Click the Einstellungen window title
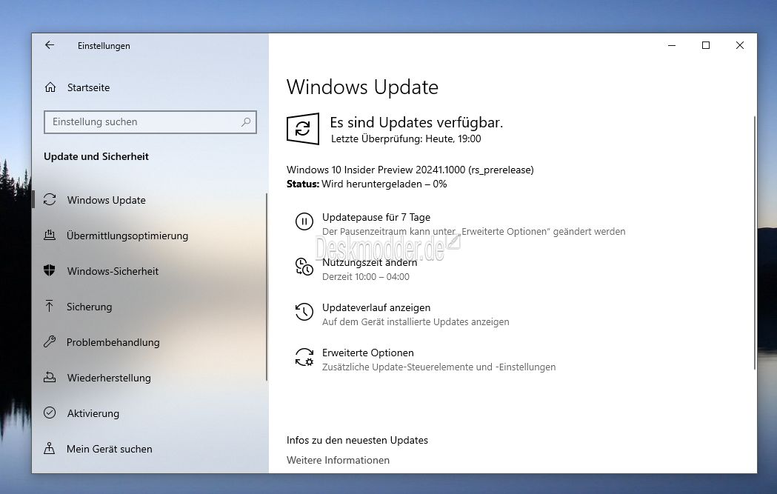 point(104,46)
